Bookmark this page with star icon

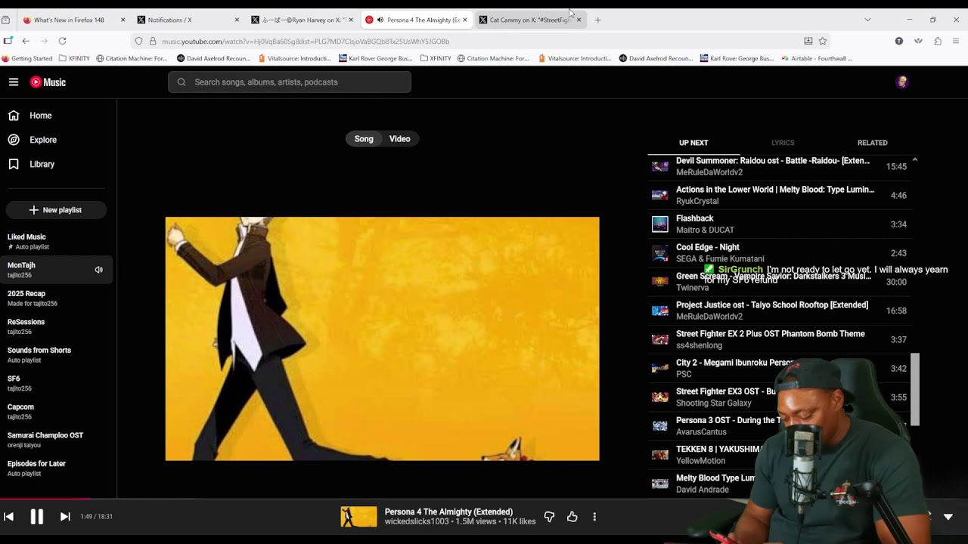pyautogui.click(x=823, y=41)
